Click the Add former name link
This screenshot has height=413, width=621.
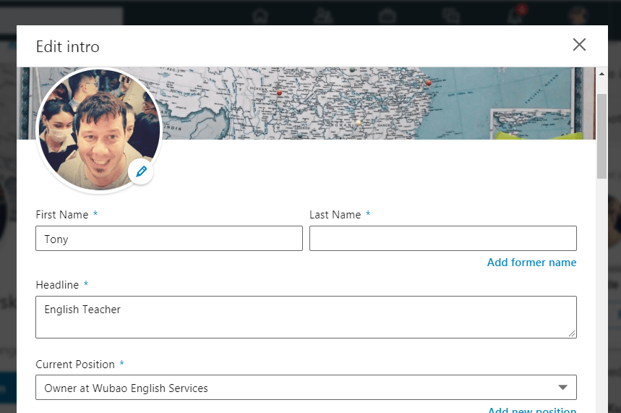(531, 263)
